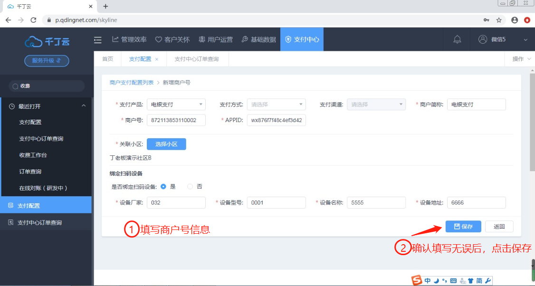Open Sogou soft keyboard icon

pos(453,281)
